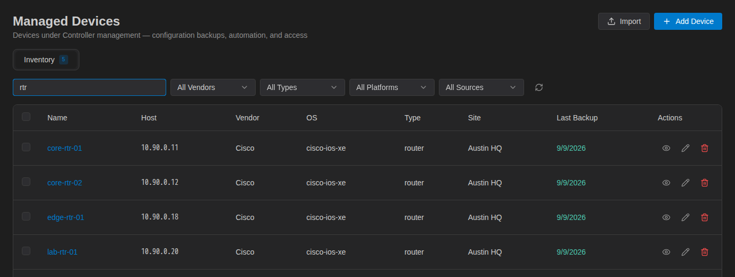View details of core-rtr-01 via eye icon
This screenshot has width=735, height=277.
point(666,148)
